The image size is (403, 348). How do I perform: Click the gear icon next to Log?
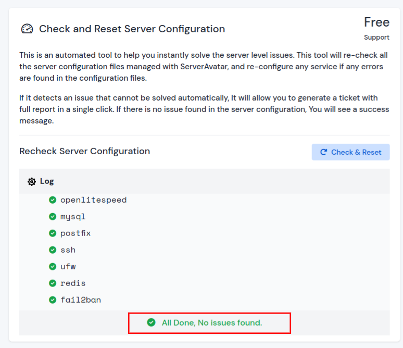pyautogui.click(x=32, y=181)
